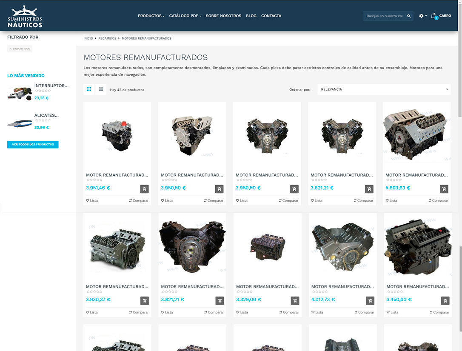Add the 5.803,63 € motor to cart
The height and width of the screenshot is (351, 462).
[444, 189]
